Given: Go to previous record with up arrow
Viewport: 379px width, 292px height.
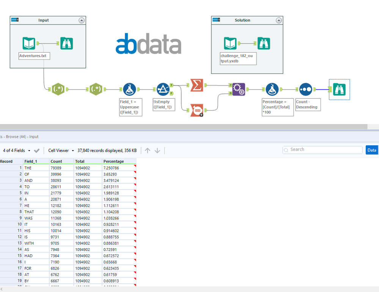Looking at the screenshot, I should (x=148, y=151).
